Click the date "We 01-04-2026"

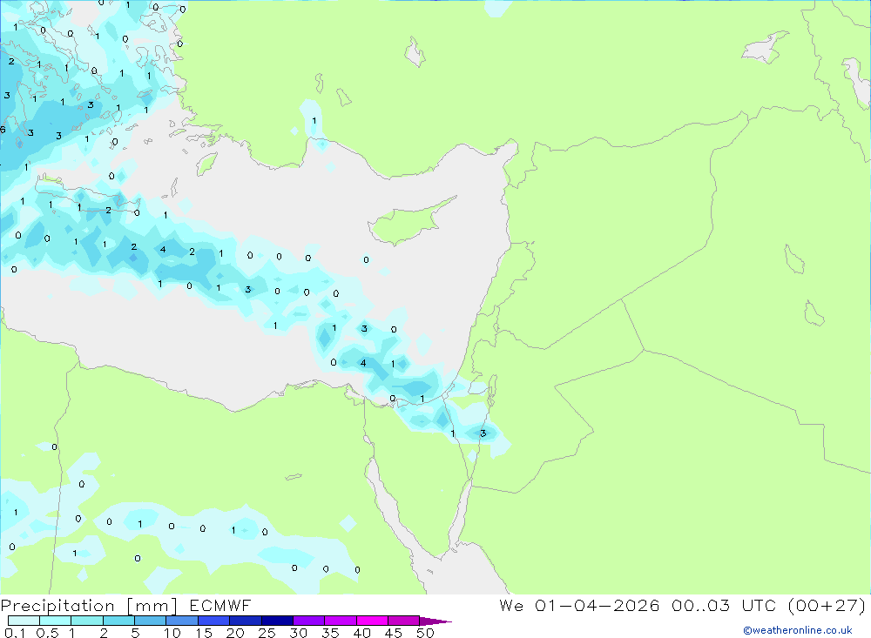[579, 605]
